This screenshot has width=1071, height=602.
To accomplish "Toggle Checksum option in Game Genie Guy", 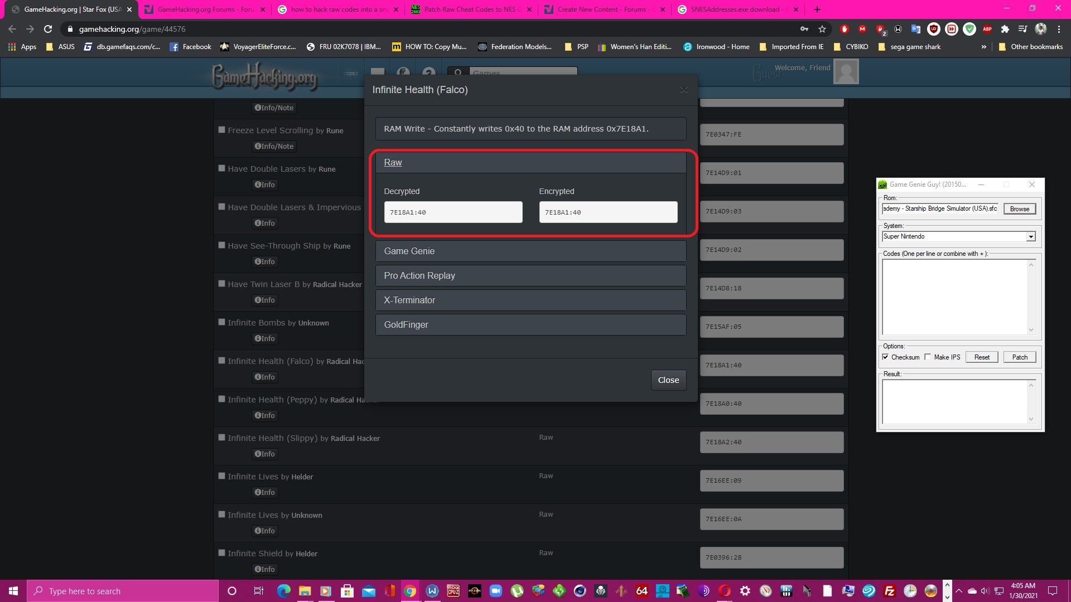I will 885,357.
